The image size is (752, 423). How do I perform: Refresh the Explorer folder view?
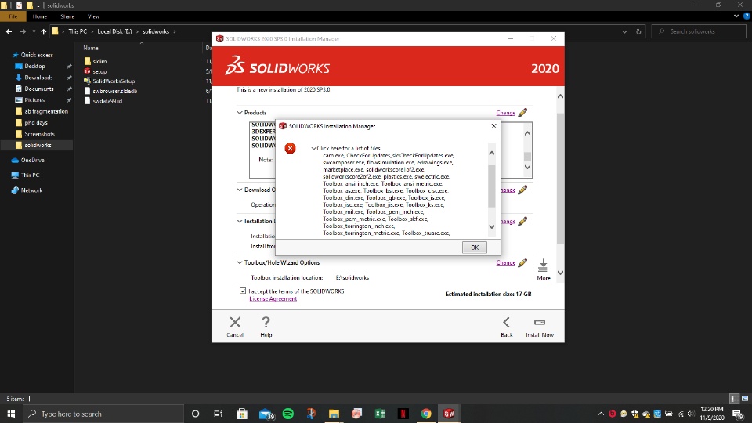click(638, 31)
